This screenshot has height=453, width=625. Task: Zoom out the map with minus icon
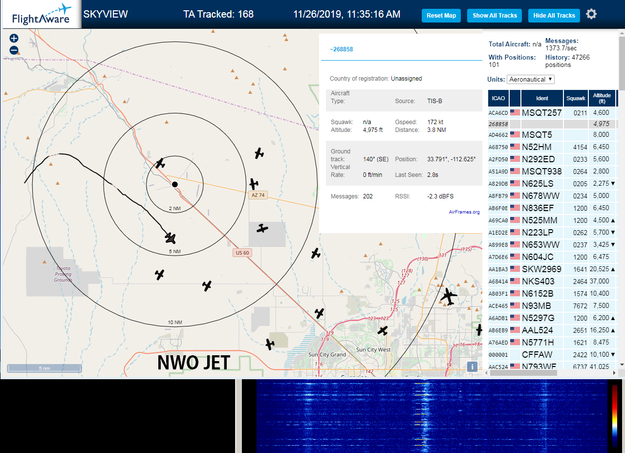pyautogui.click(x=14, y=50)
